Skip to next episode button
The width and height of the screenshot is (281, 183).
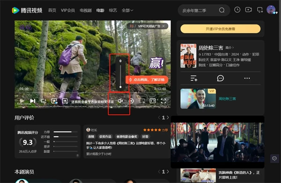[32, 101]
